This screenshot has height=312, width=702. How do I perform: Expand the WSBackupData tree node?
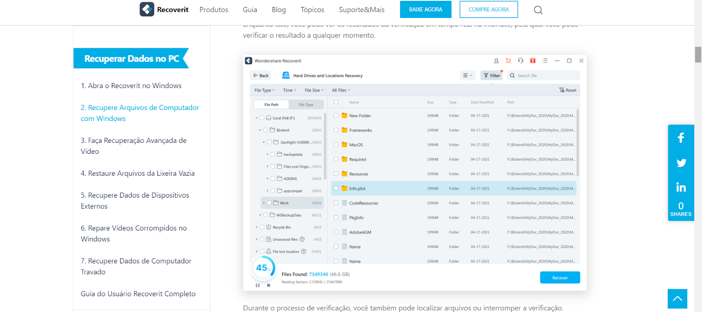click(260, 215)
